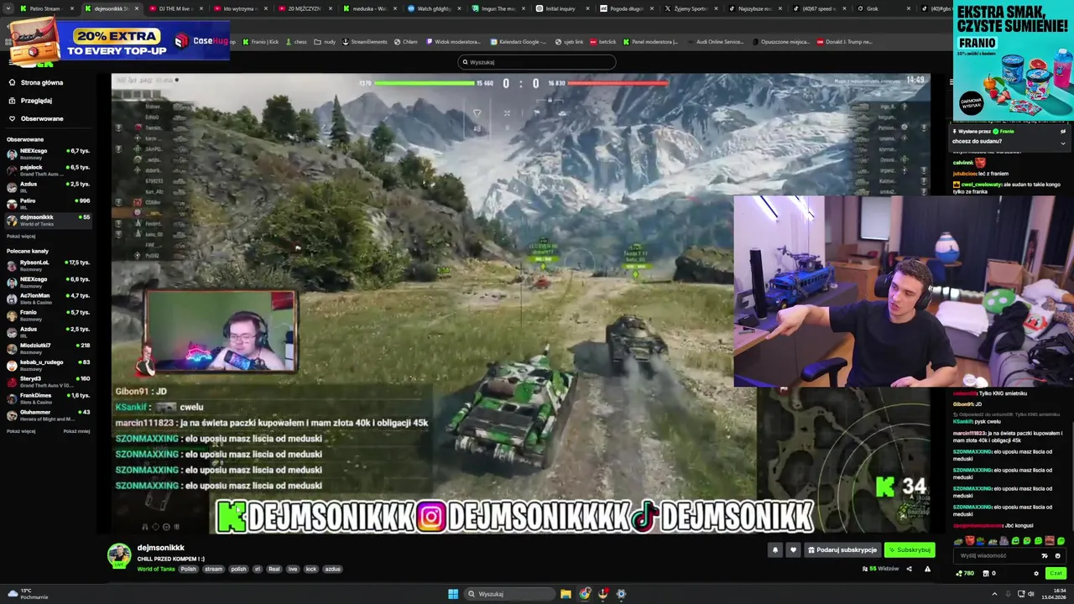Open Windows Start menu
Viewport: 1074px width, 604px height.
[453, 594]
